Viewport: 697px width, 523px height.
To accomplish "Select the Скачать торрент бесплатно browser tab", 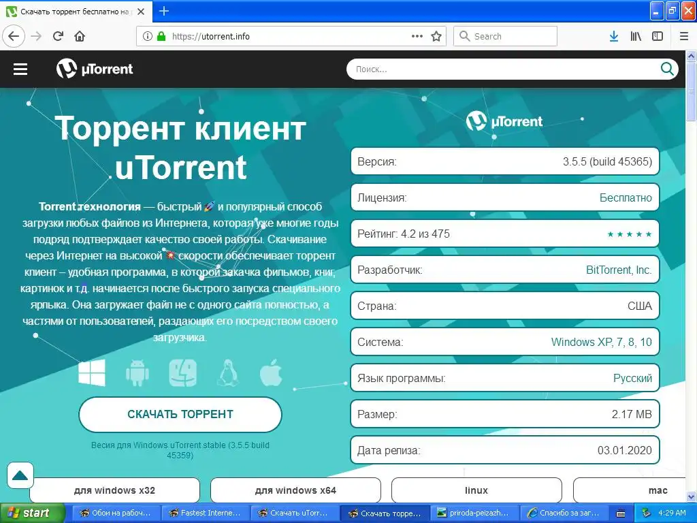I will (x=76, y=12).
